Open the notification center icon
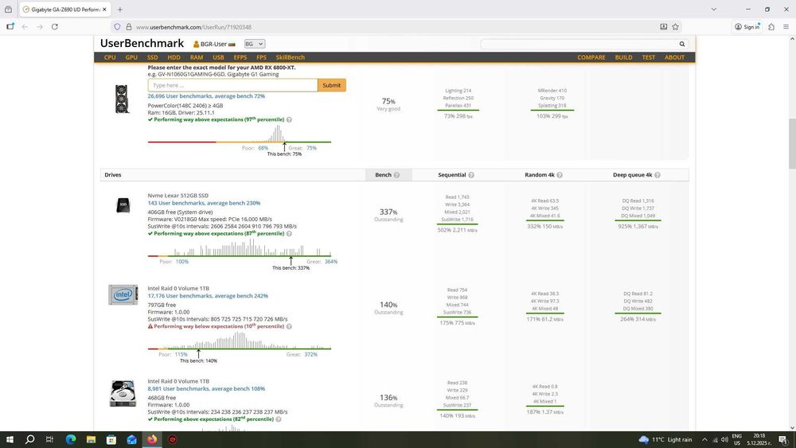The height and width of the screenshot is (448, 796). [x=783, y=440]
